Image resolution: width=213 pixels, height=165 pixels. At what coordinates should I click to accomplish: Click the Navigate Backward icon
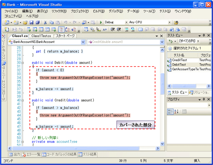tap(84, 22)
